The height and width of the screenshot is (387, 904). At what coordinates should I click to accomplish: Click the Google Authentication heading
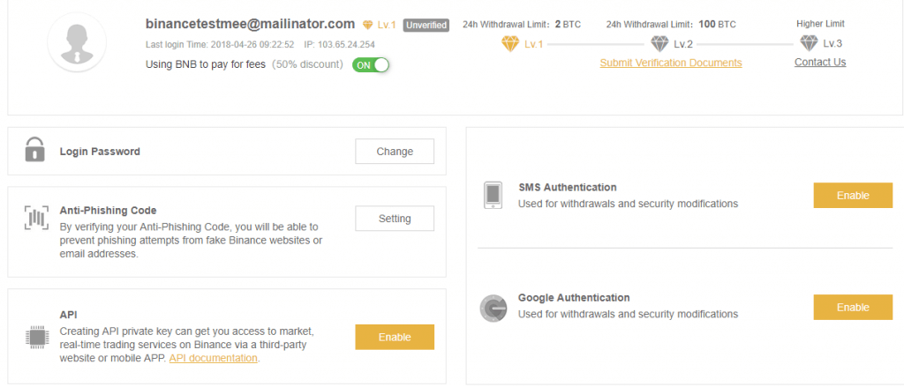coord(574,298)
